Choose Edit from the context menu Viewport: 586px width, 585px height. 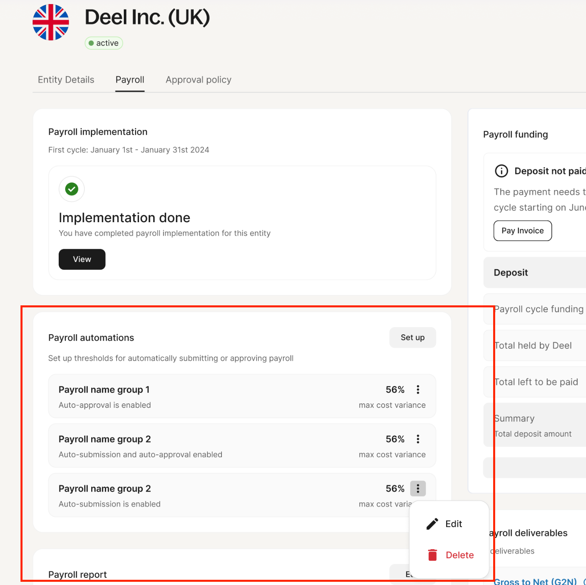(454, 524)
